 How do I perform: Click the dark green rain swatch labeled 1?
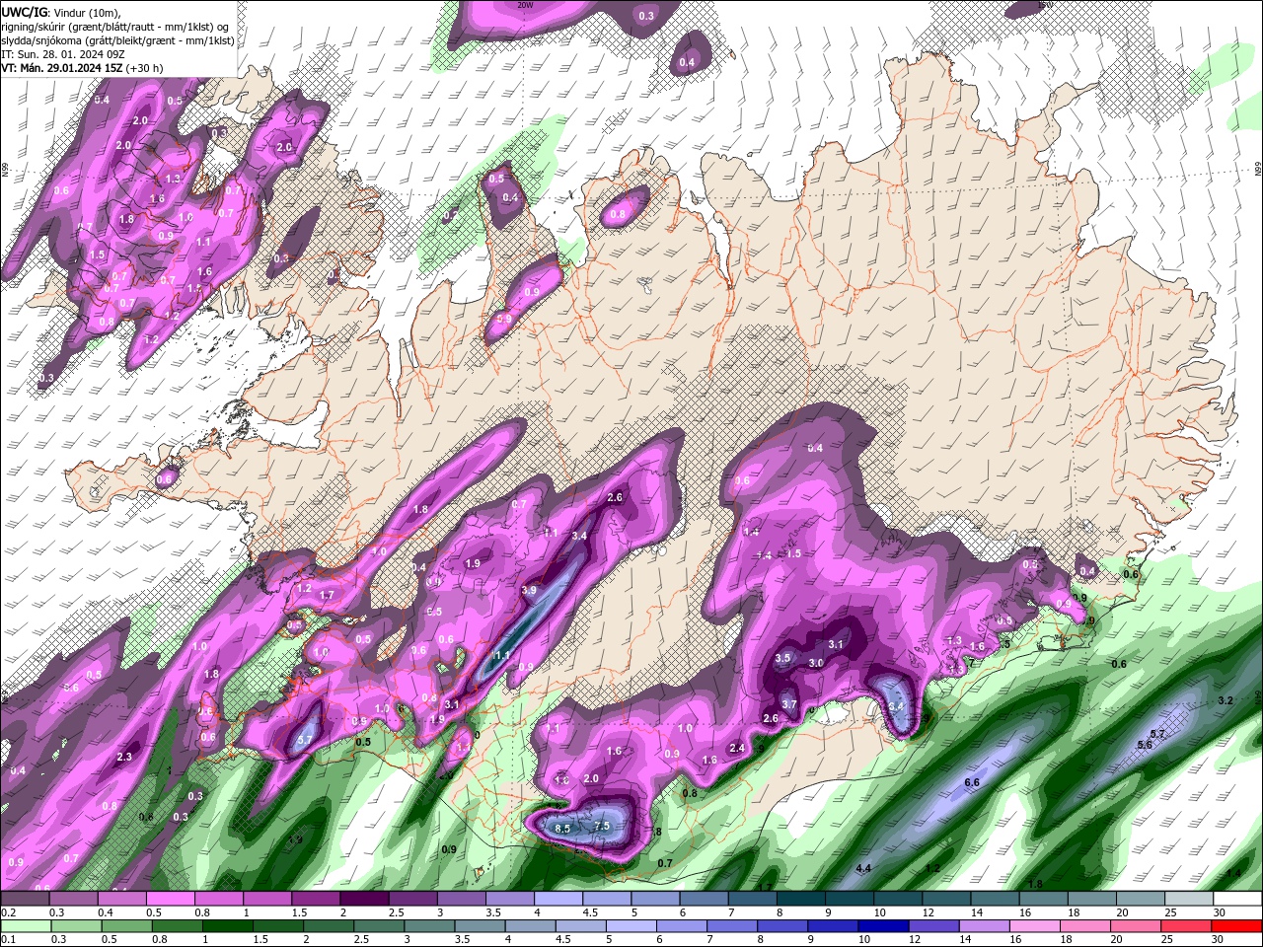[x=227, y=925]
